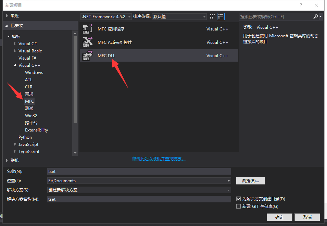Click the 名称 input field
The image size is (327, 226).
point(139,171)
